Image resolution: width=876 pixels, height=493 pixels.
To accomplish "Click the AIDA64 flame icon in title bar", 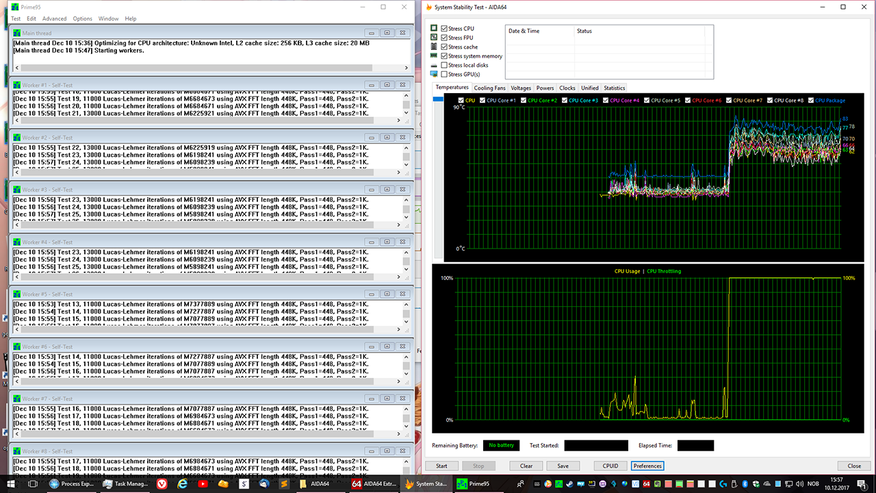I will coord(428,7).
